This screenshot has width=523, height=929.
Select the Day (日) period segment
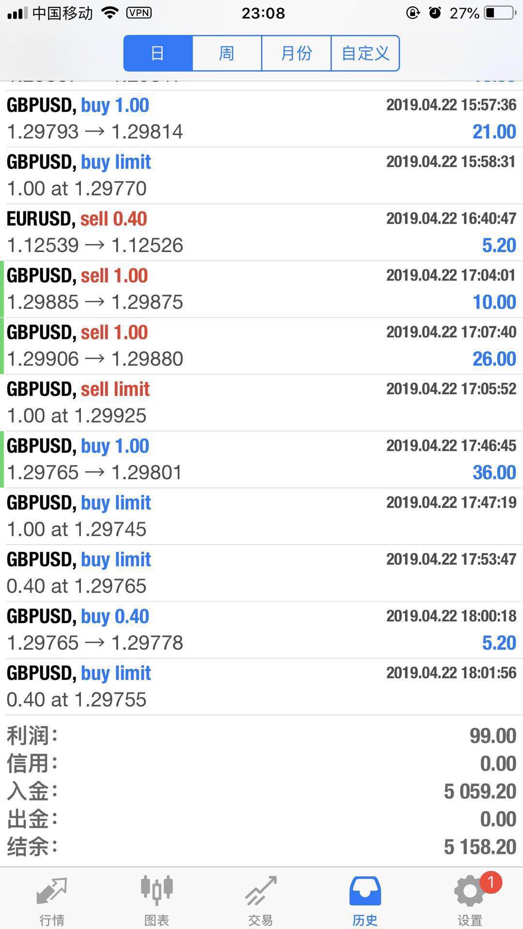[158, 53]
